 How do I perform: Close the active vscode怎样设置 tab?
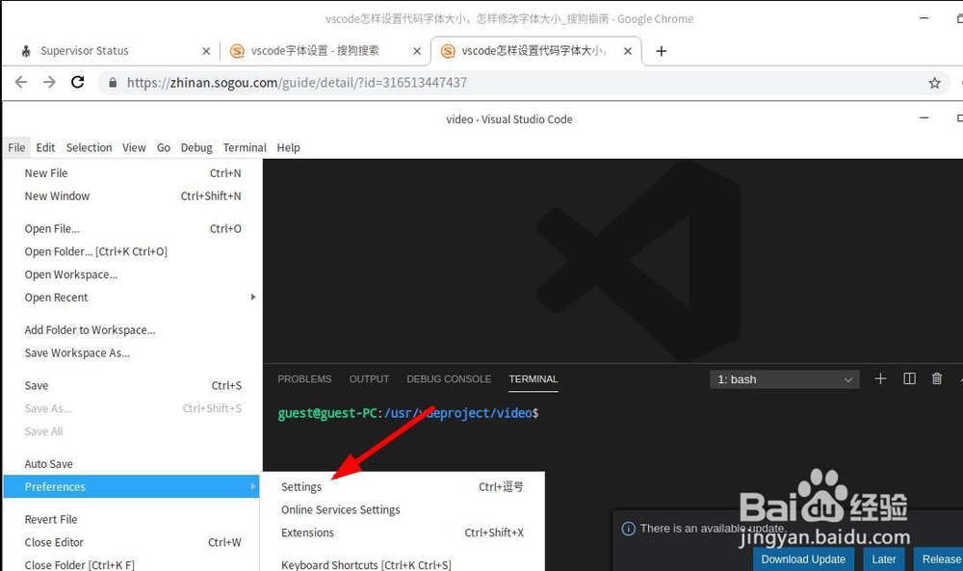628,52
